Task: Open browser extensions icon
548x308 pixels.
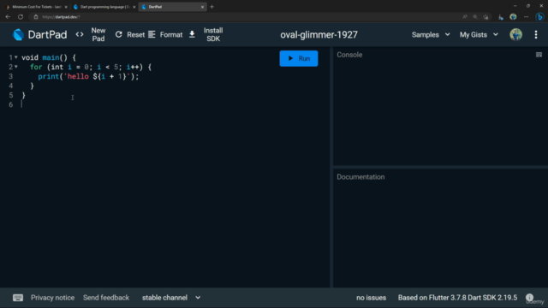Action: tap(501, 17)
